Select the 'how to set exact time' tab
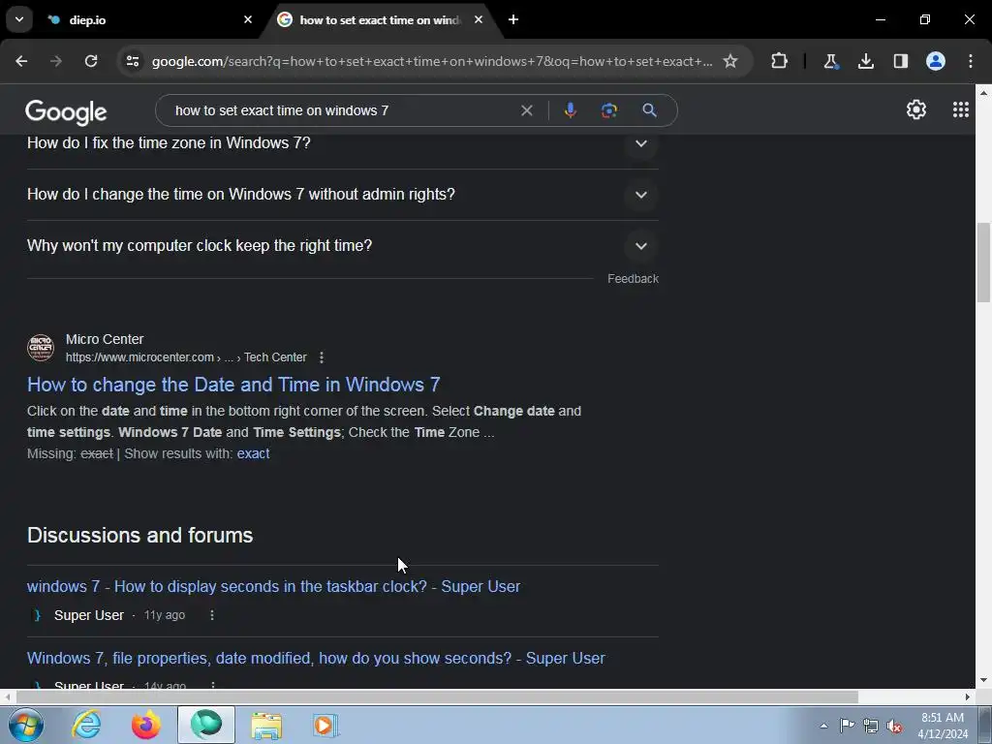 [x=382, y=19]
